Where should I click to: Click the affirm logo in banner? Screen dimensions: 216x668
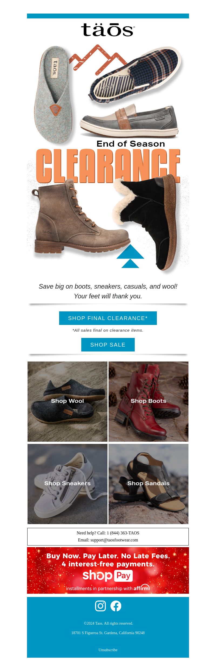click(141, 588)
